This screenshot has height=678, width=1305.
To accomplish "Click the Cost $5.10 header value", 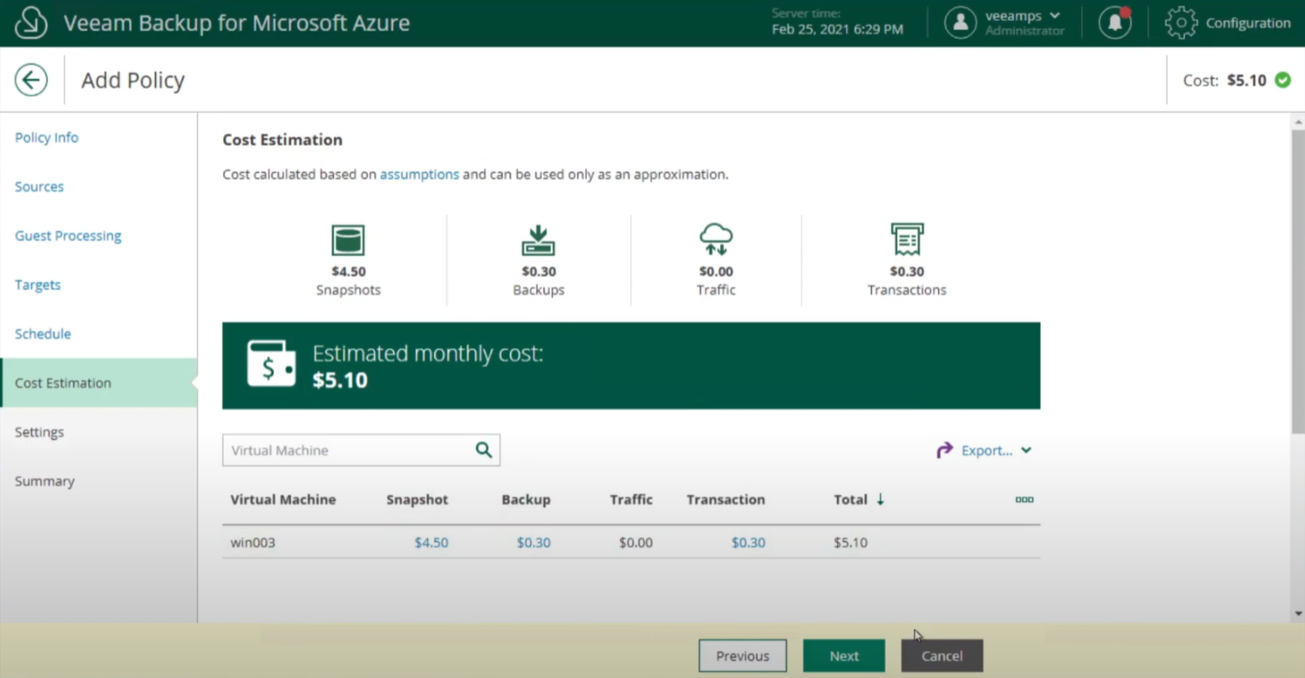I will click(x=1246, y=80).
